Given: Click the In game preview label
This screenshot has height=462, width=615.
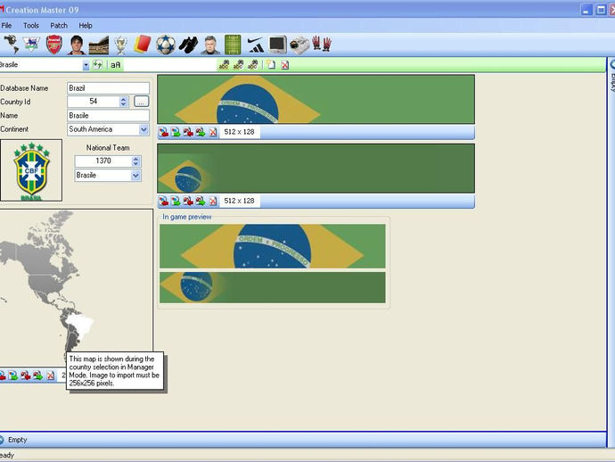Looking at the screenshot, I should (x=187, y=217).
